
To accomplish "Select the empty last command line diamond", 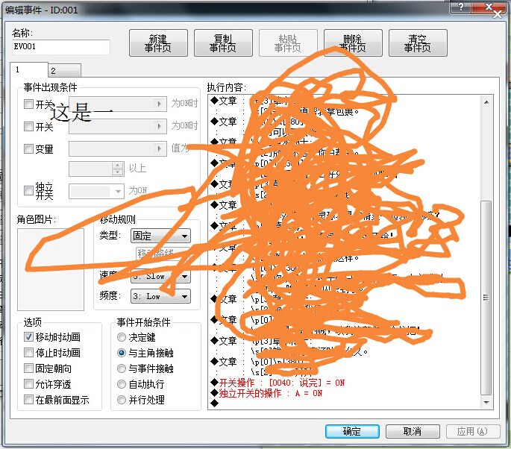I will point(214,404).
